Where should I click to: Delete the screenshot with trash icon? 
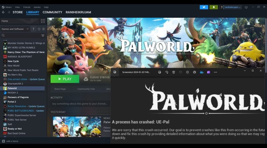pyautogui.click(x=174, y=72)
